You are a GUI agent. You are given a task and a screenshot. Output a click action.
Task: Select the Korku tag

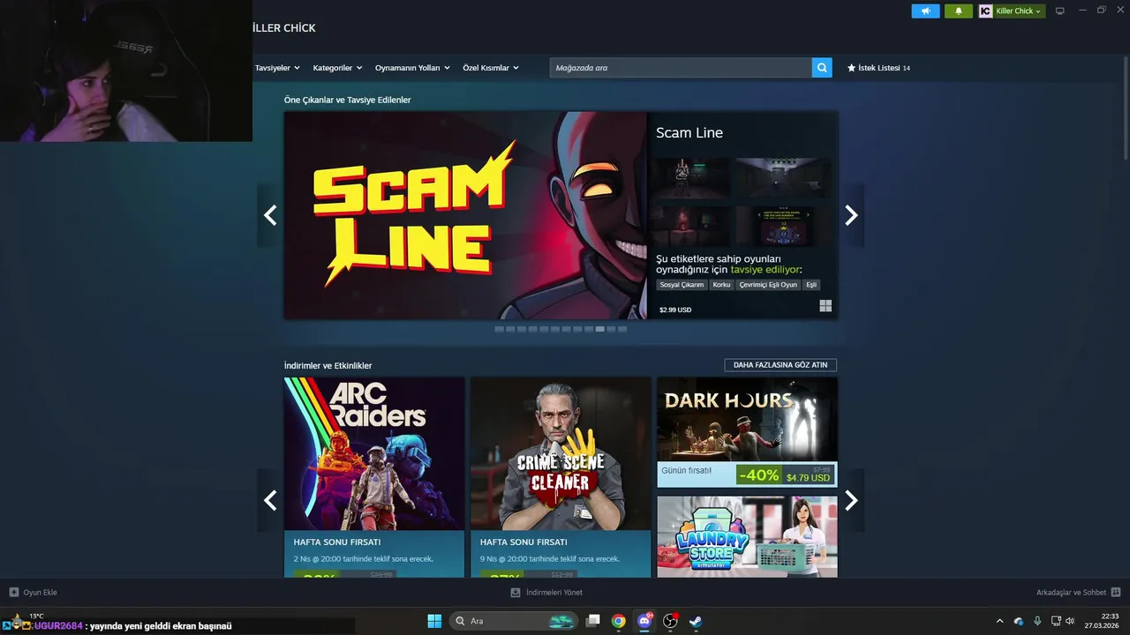pos(721,285)
